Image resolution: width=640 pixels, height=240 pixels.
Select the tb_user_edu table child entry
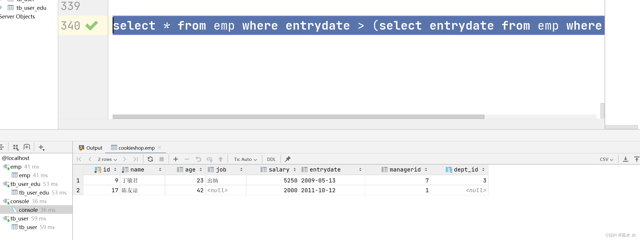39,193
